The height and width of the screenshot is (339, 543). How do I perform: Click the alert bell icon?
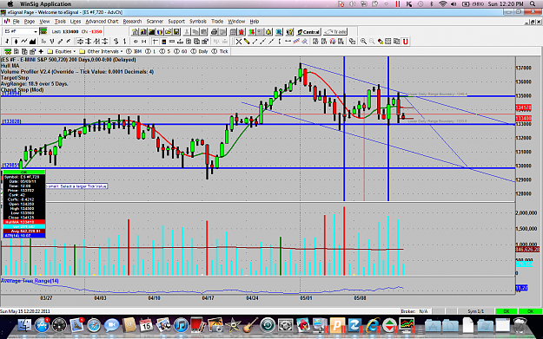(268, 32)
